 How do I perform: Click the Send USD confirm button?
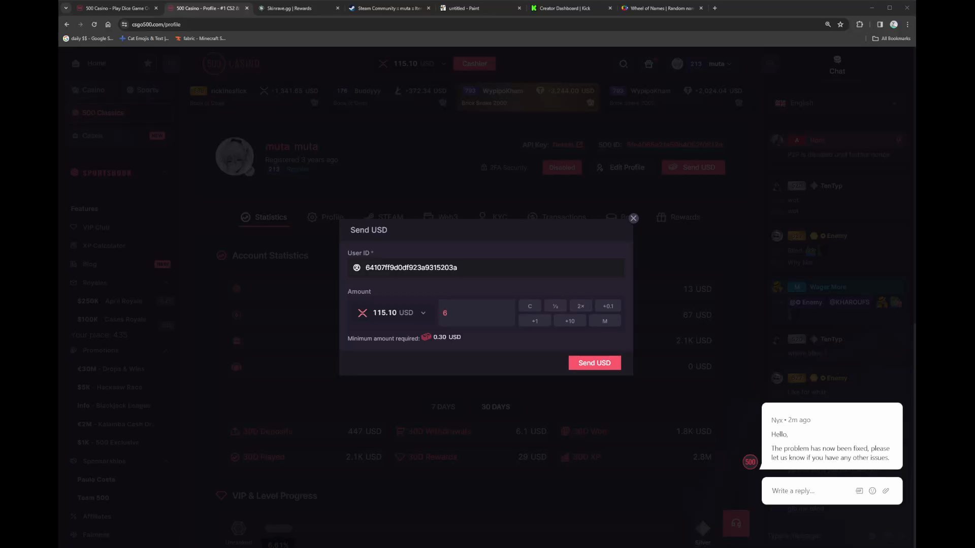pyautogui.click(x=595, y=363)
